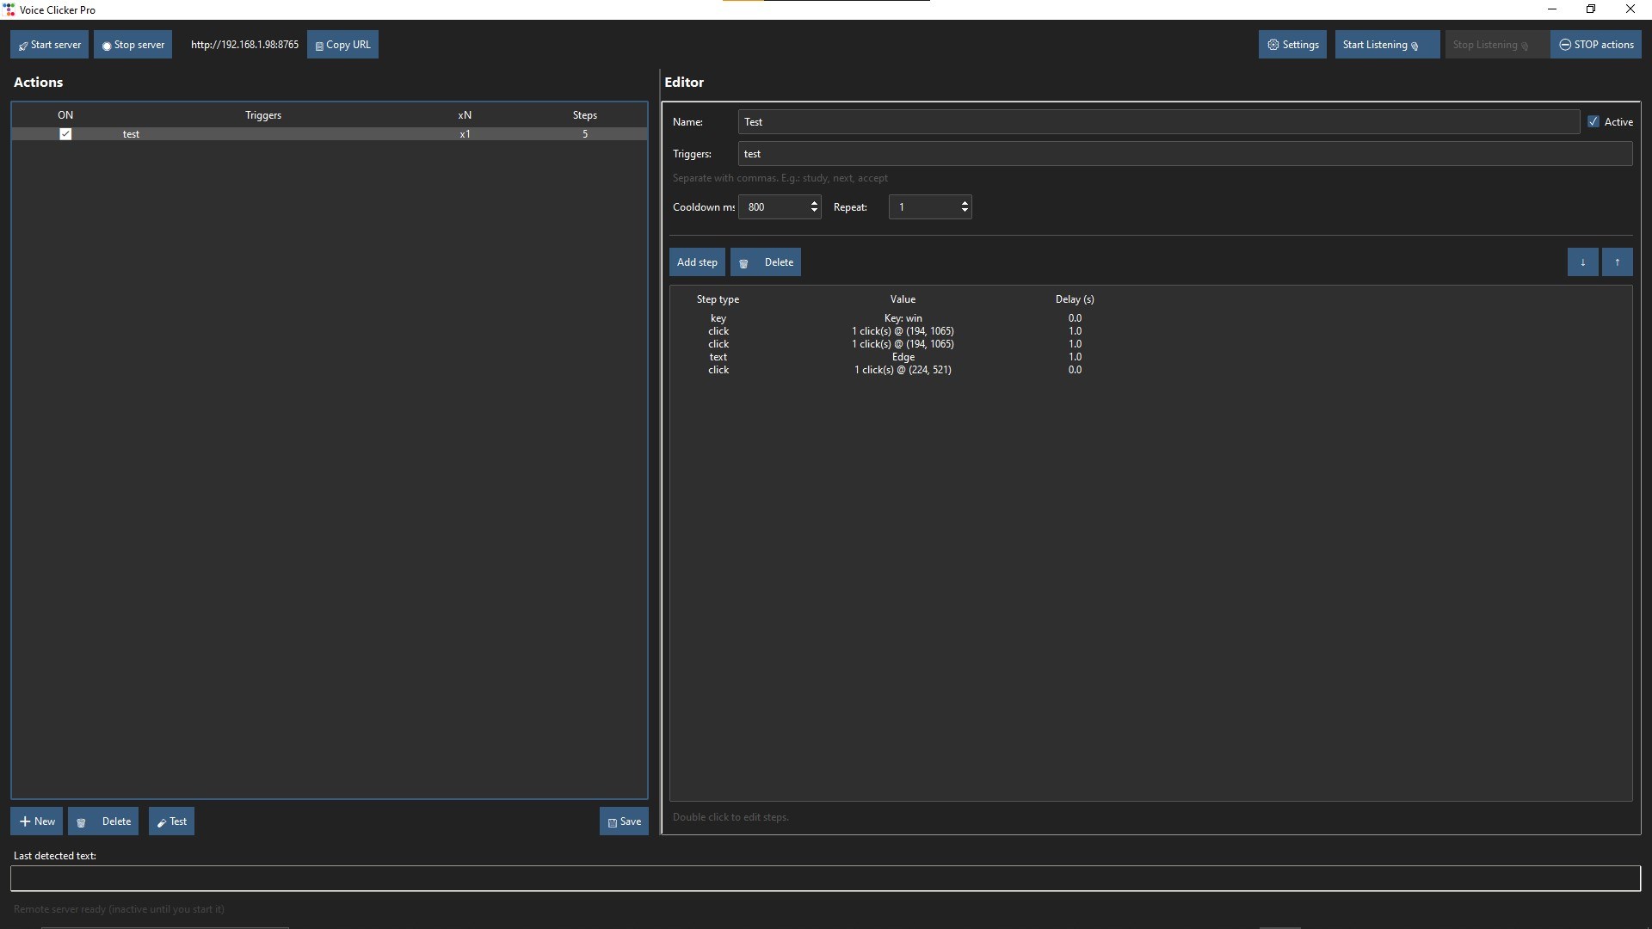This screenshot has width=1652, height=929.
Task: Click Add step button
Action: pos(697,262)
